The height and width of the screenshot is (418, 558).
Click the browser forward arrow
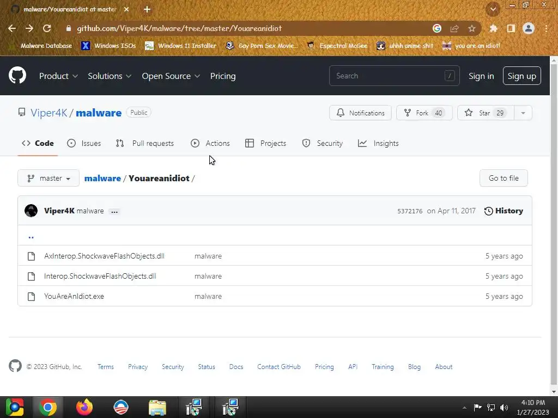[x=29, y=28]
